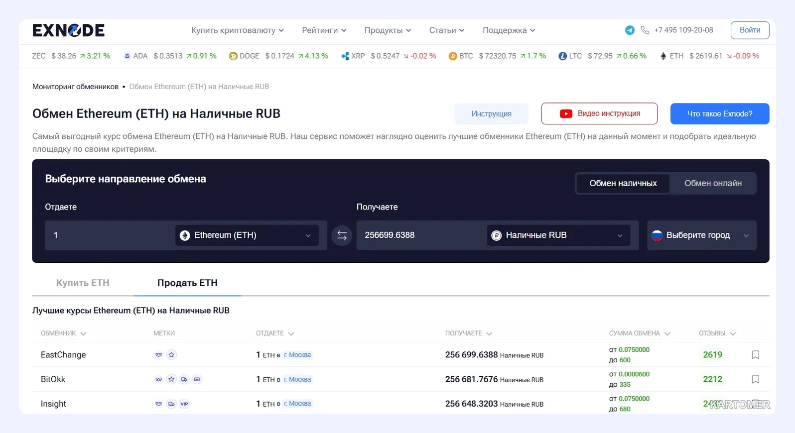Click the Войти login button

[x=750, y=30]
